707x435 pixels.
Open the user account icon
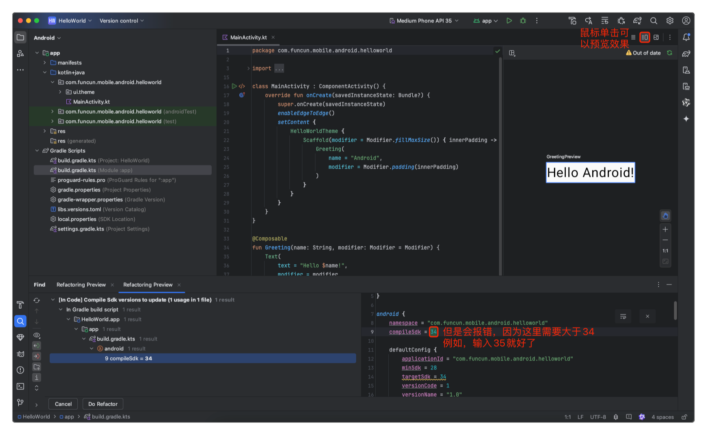(x=686, y=21)
